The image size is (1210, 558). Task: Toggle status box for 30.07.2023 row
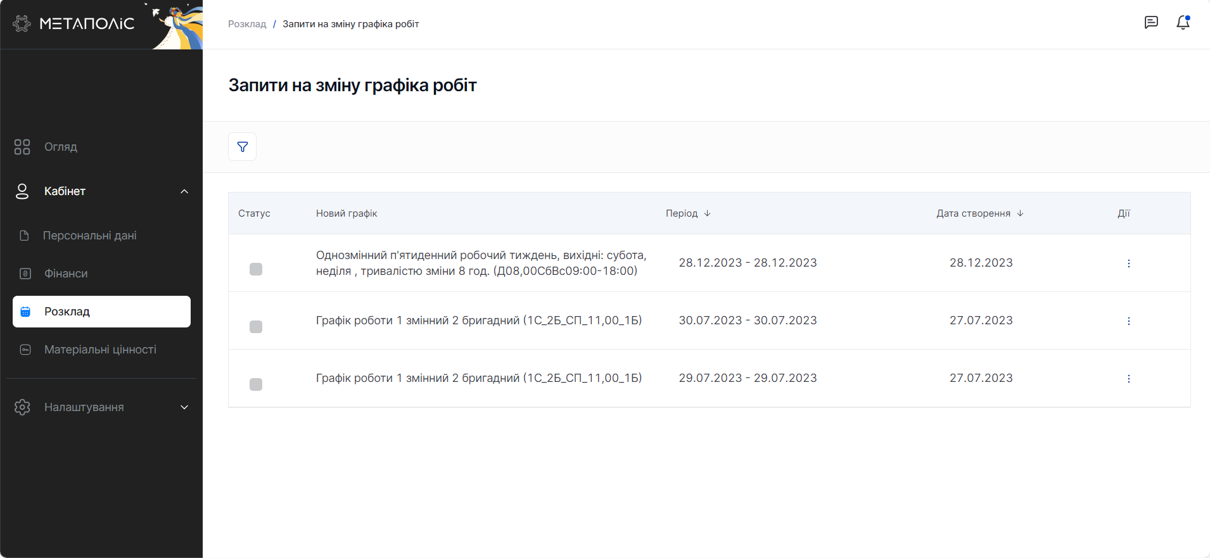[256, 327]
